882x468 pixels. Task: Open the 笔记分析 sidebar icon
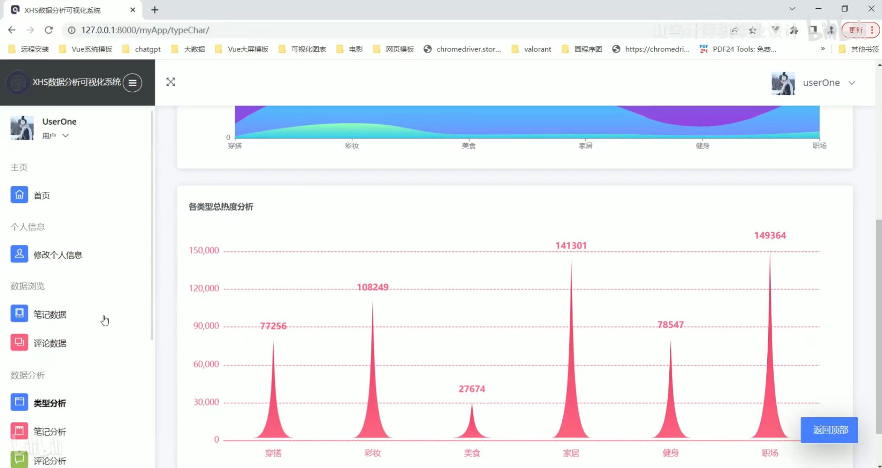(x=19, y=431)
